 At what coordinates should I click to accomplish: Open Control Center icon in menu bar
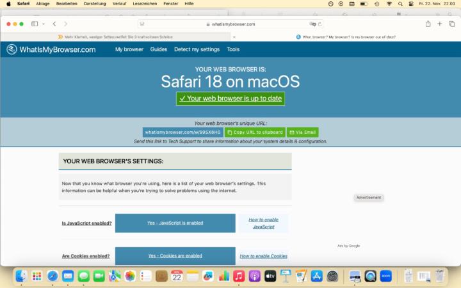(x=411, y=4)
